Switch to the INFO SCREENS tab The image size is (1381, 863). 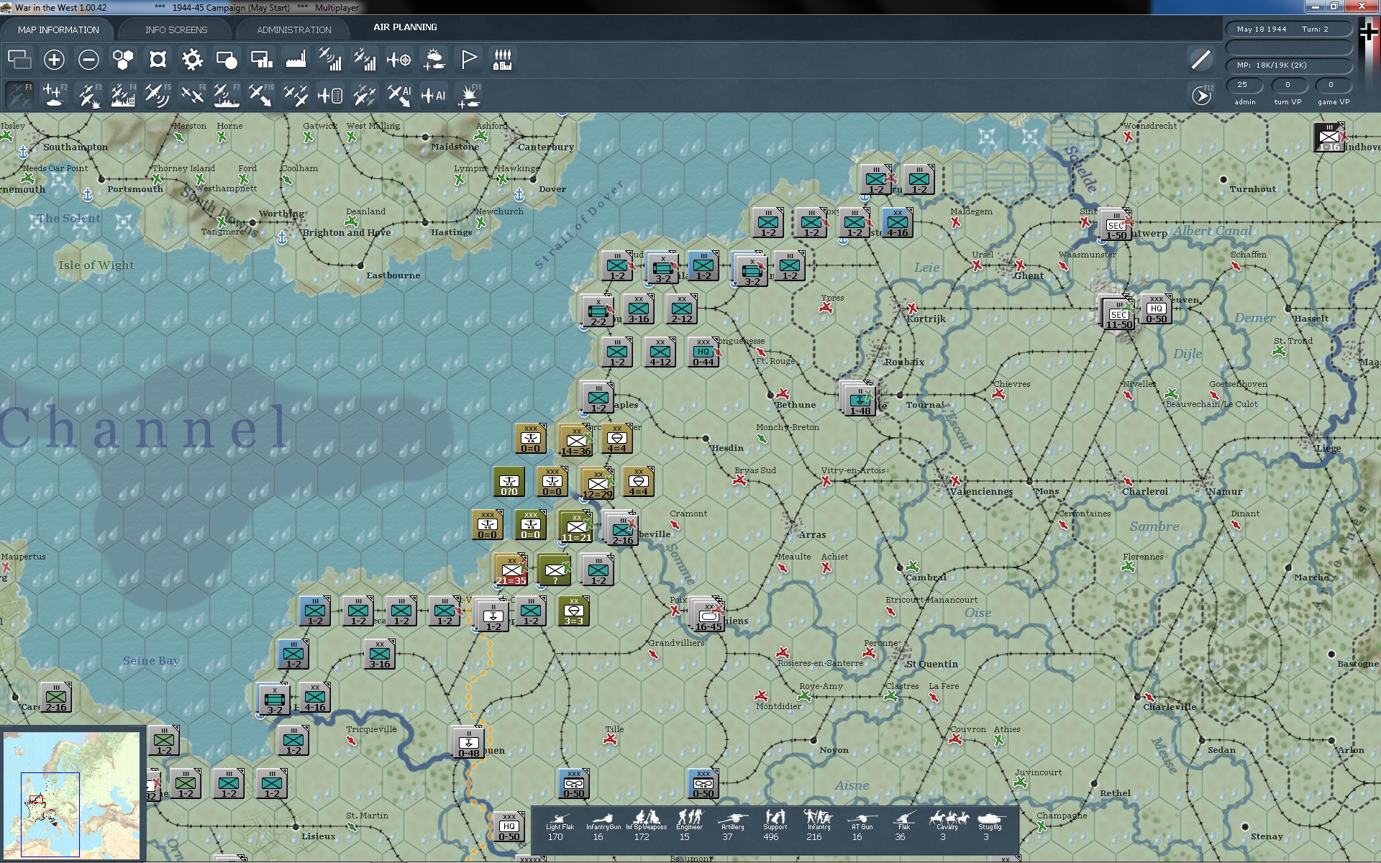[x=176, y=29]
